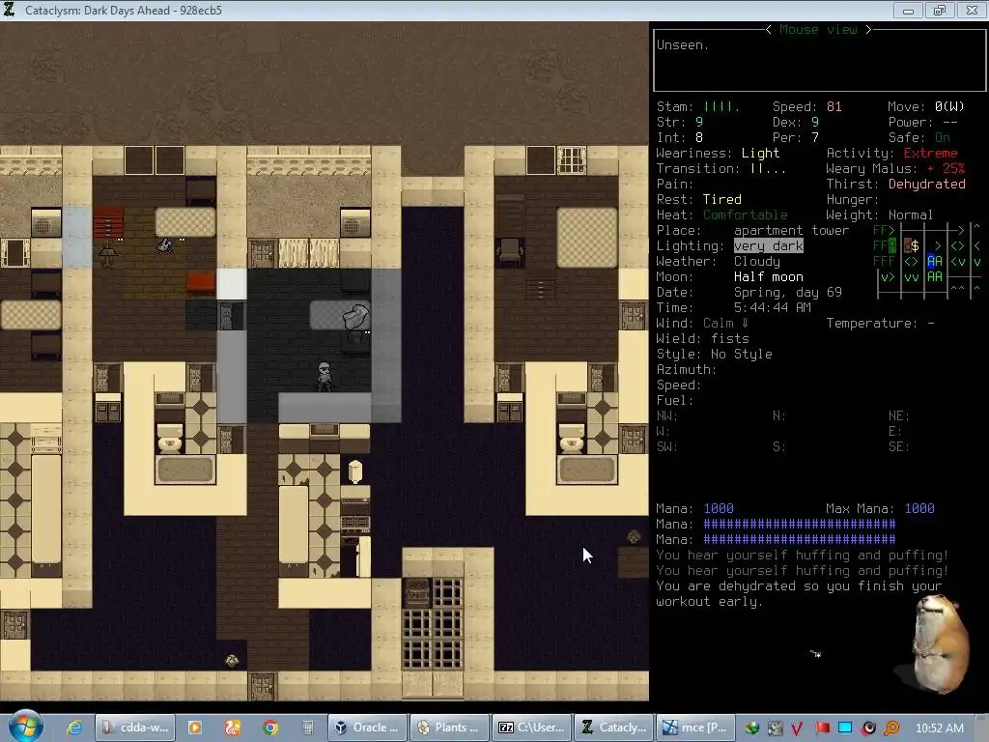Image resolution: width=989 pixels, height=742 pixels.
Task: Click the stamina bar indicator
Action: tap(721, 106)
